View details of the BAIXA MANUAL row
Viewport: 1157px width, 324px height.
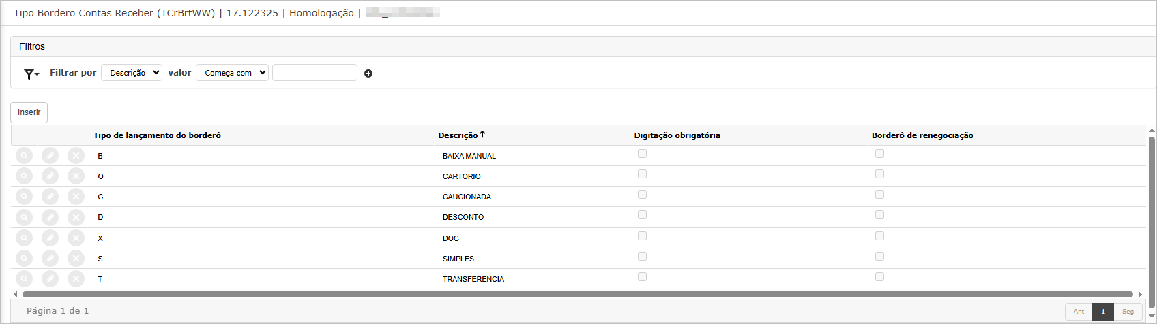click(24, 156)
